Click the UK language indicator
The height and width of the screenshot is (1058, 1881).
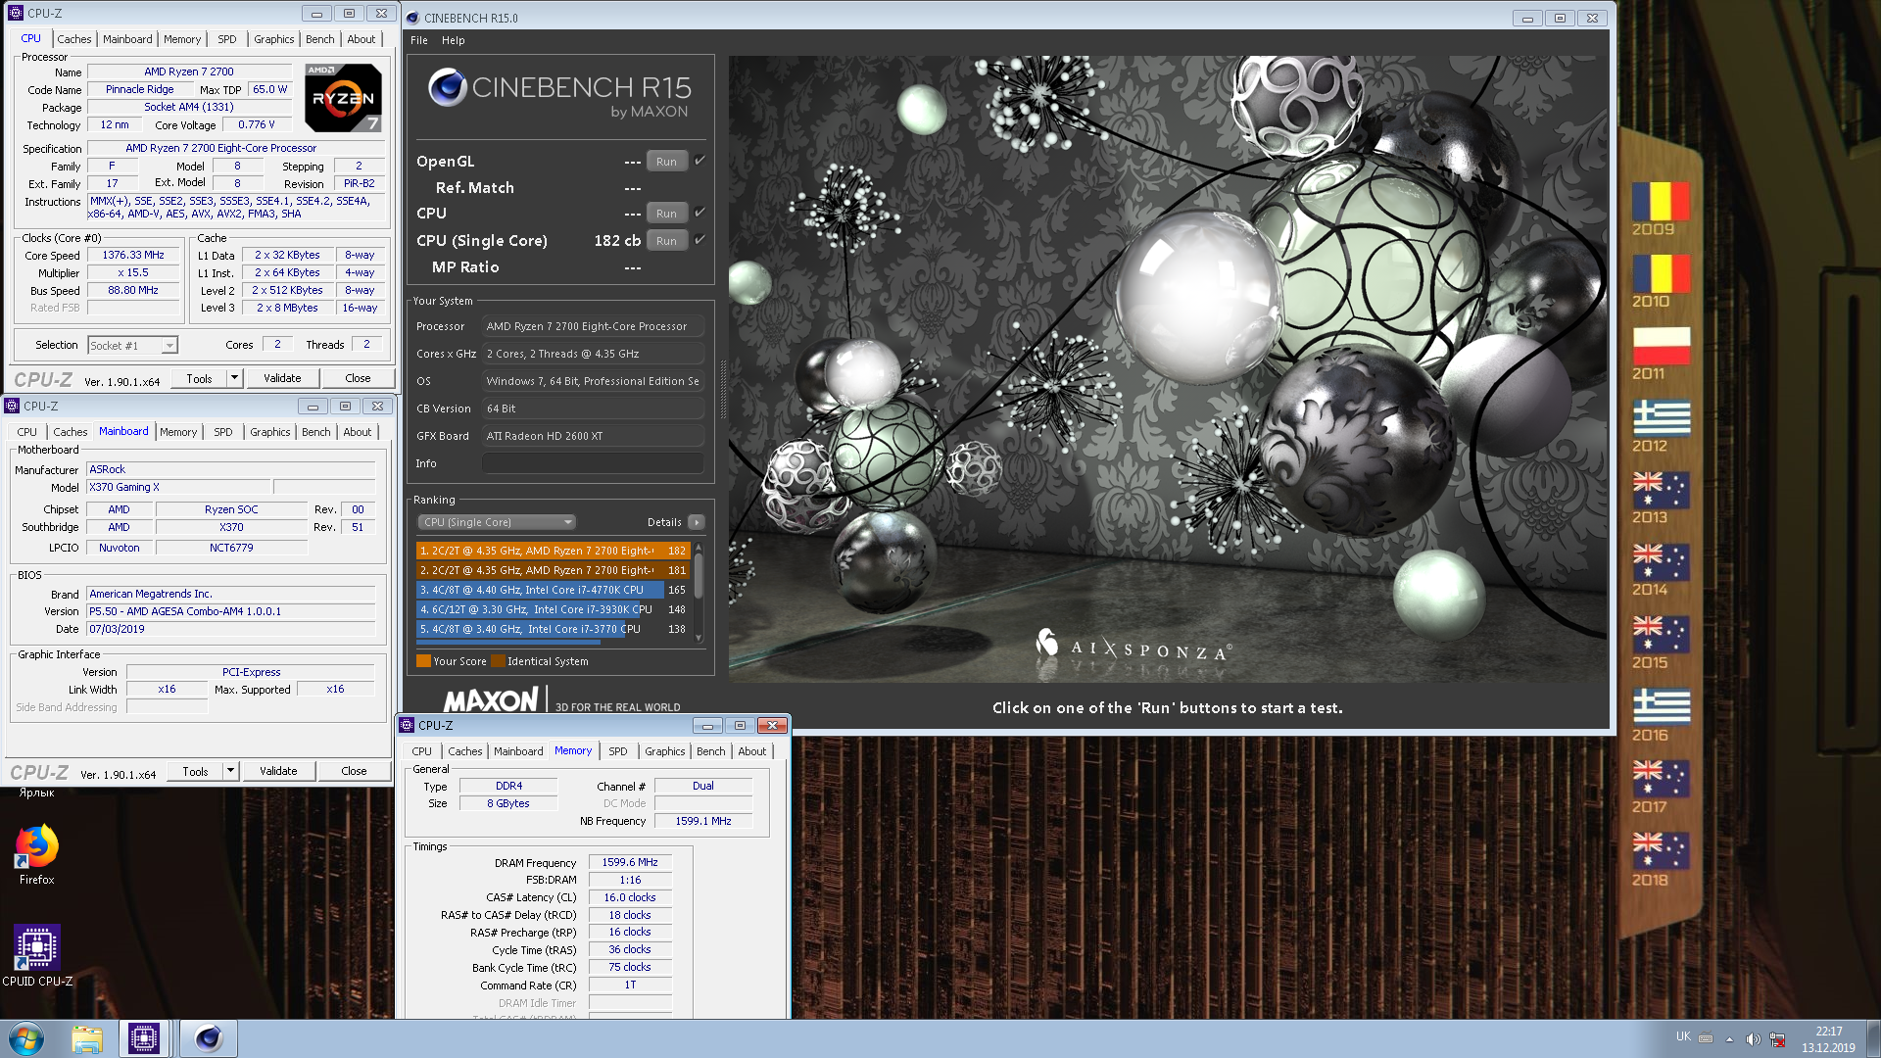pyautogui.click(x=1683, y=1036)
